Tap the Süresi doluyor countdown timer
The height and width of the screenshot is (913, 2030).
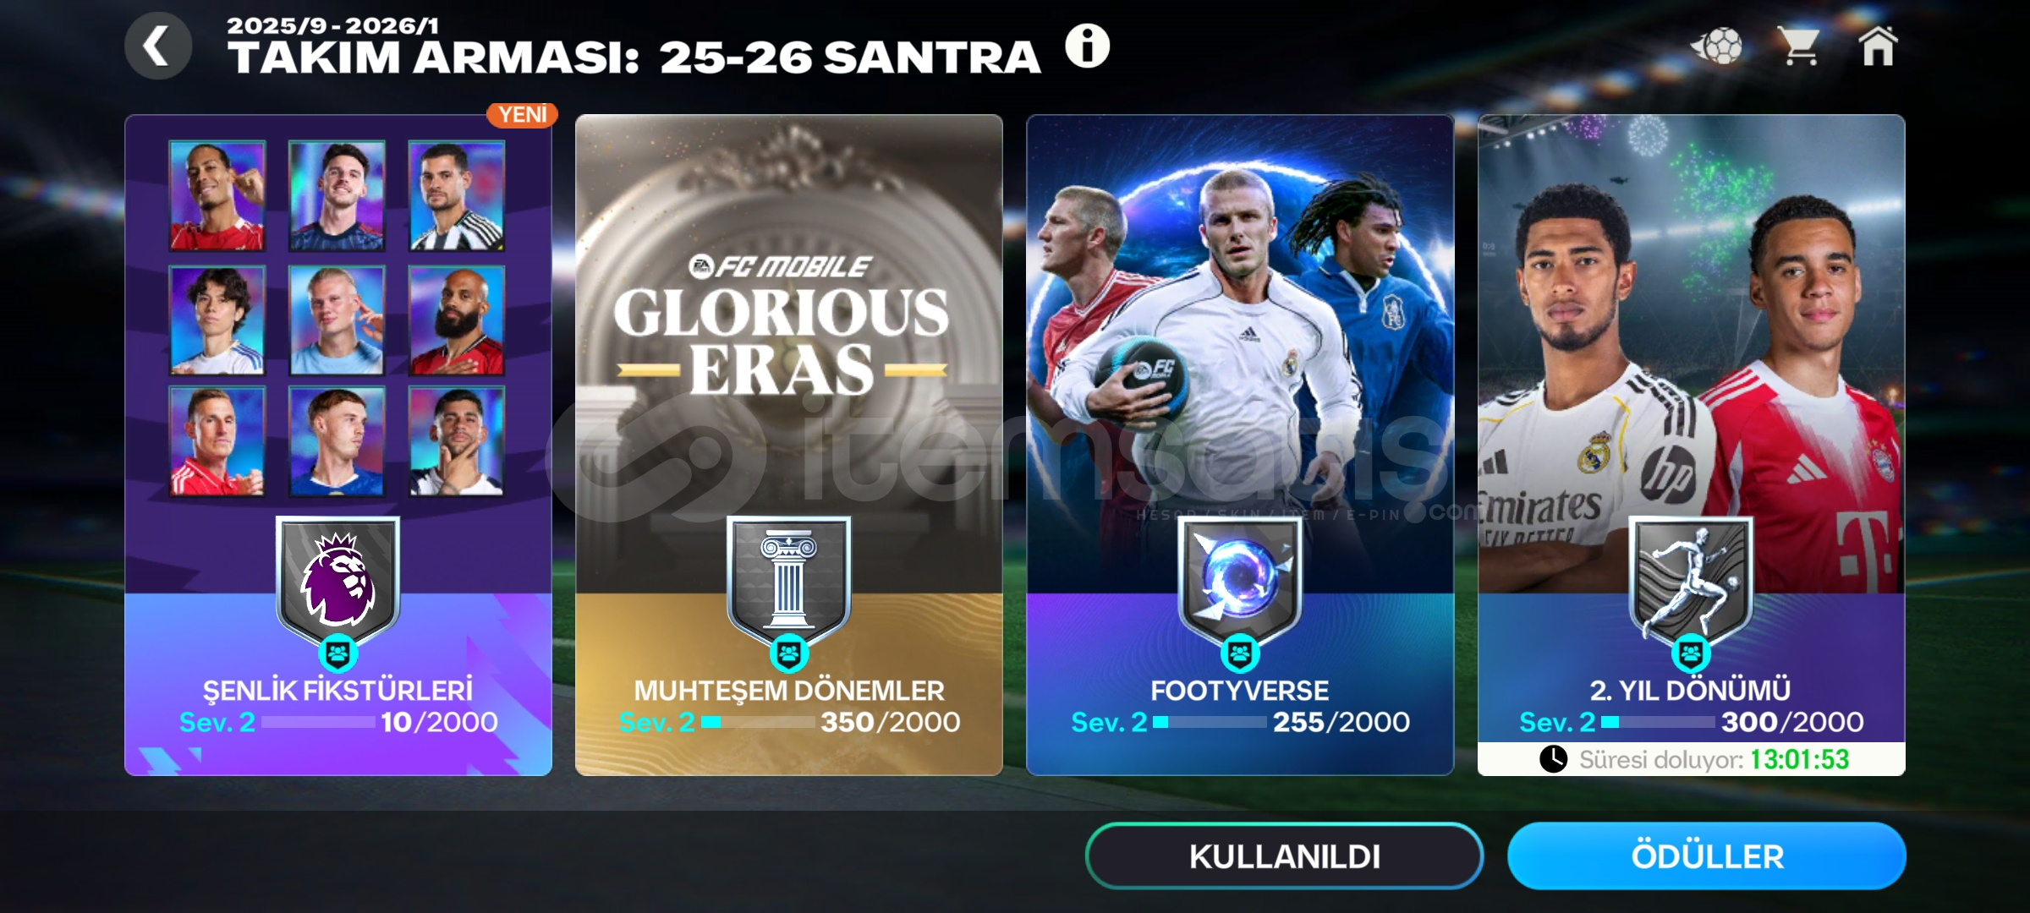[x=1692, y=759]
